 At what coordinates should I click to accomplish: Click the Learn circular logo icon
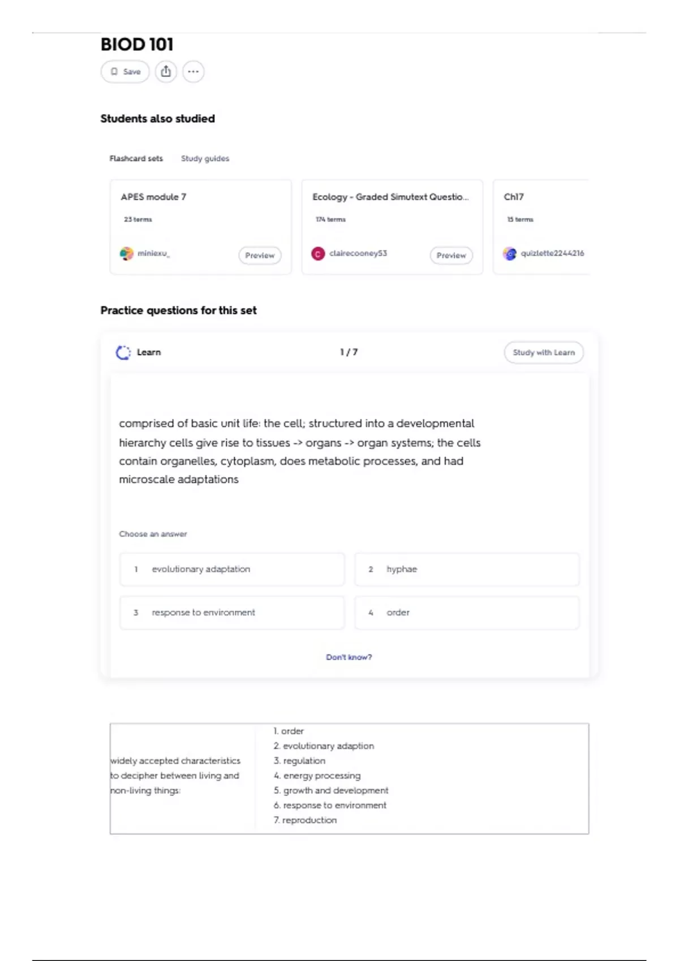(123, 353)
